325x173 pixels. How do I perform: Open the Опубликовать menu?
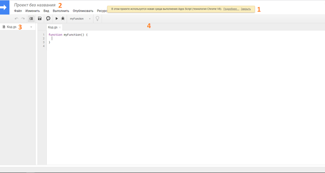[83, 11]
